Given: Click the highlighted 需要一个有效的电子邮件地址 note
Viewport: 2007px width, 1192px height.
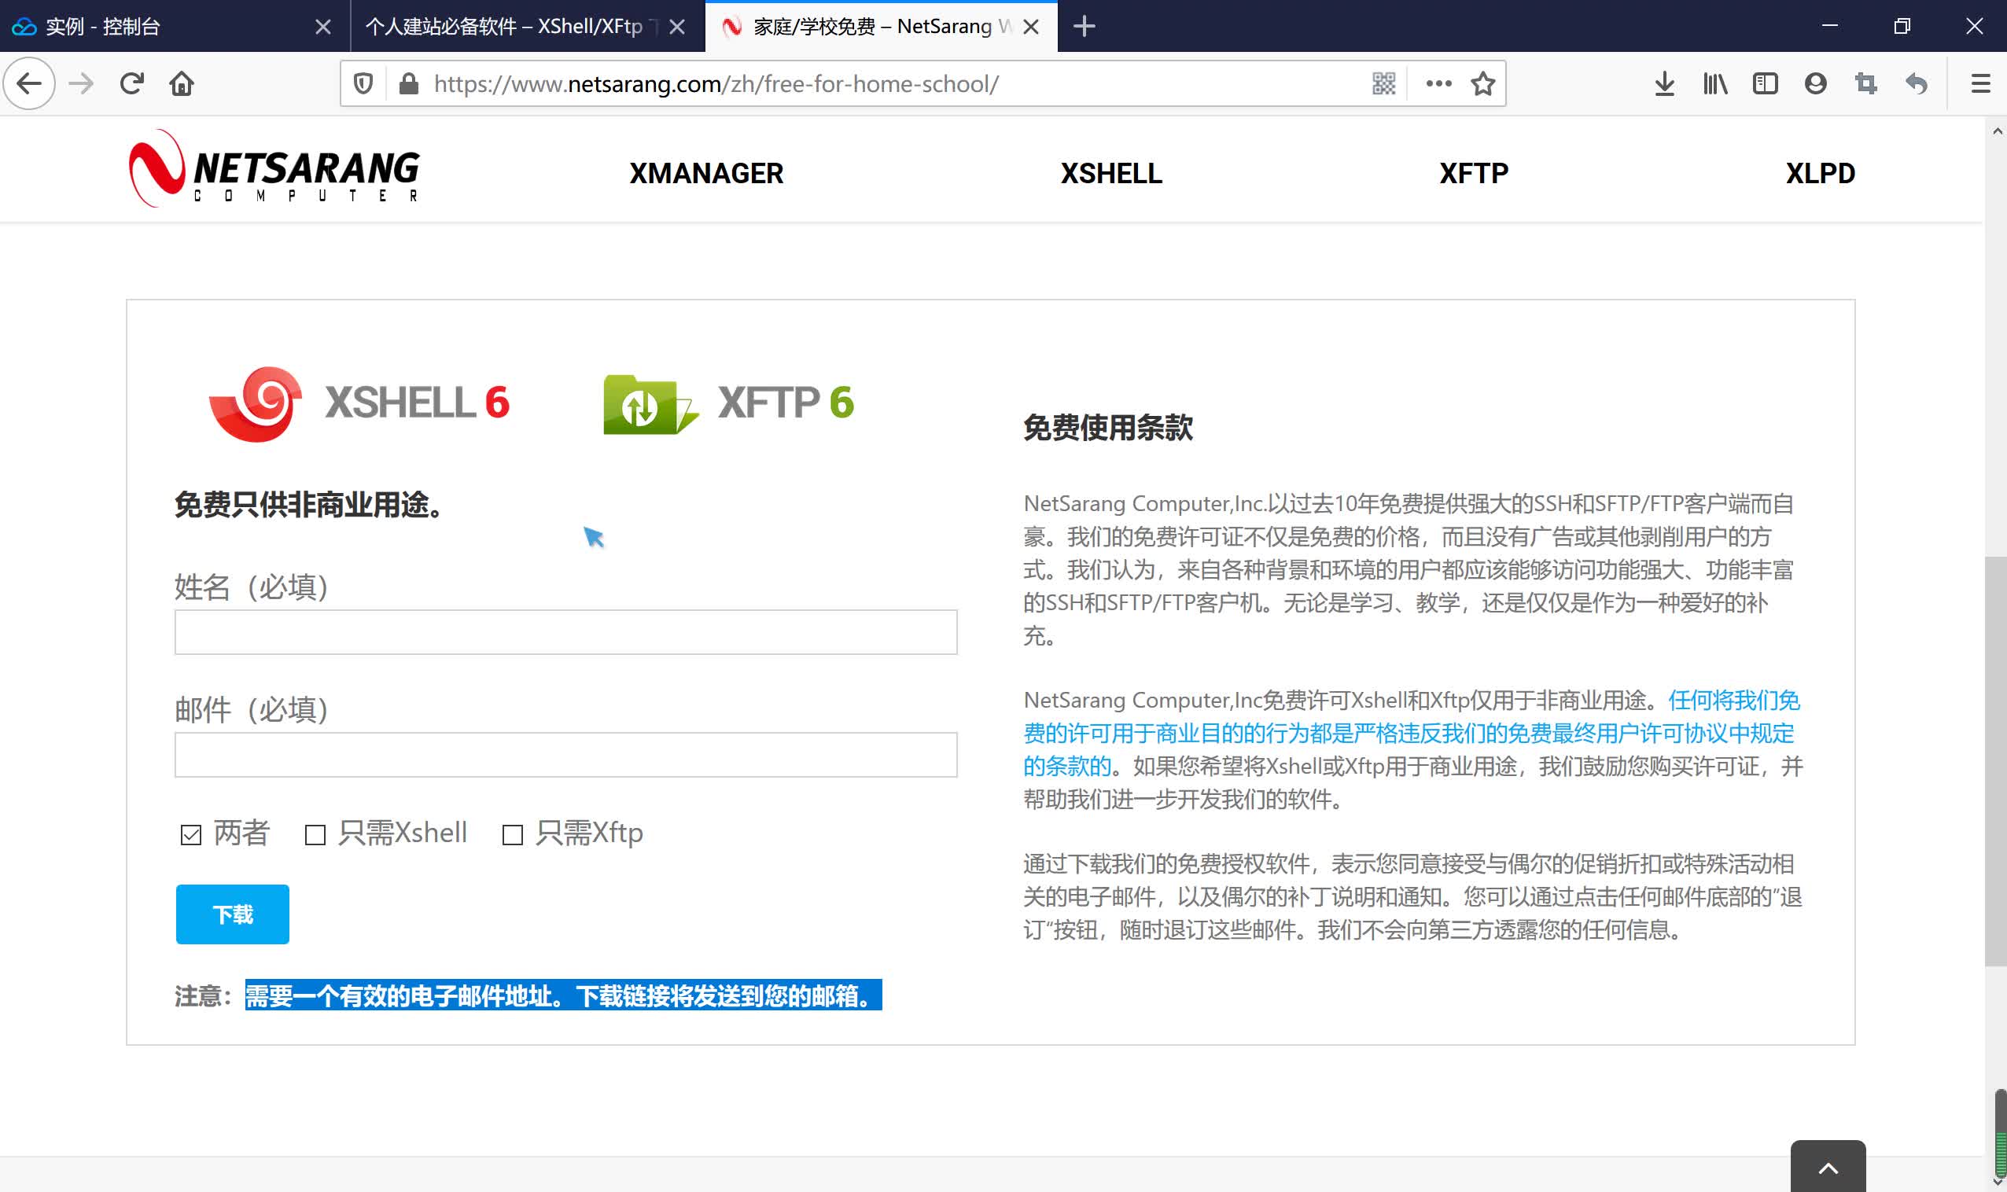Looking at the screenshot, I should pos(563,995).
